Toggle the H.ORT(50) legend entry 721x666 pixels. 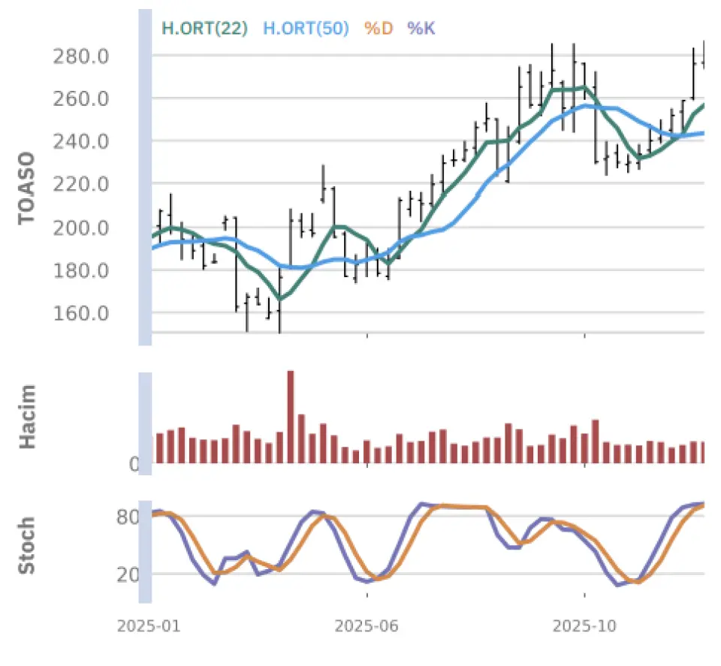tap(306, 29)
